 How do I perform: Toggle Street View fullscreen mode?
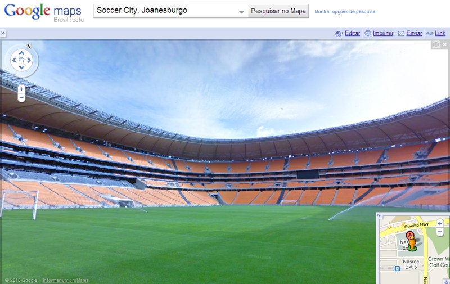point(436,44)
